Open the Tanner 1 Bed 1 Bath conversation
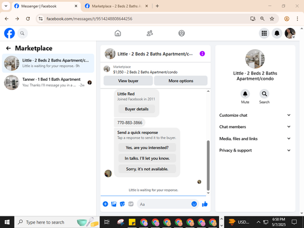The width and height of the screenshot is (304, 228). pos(48,82)
